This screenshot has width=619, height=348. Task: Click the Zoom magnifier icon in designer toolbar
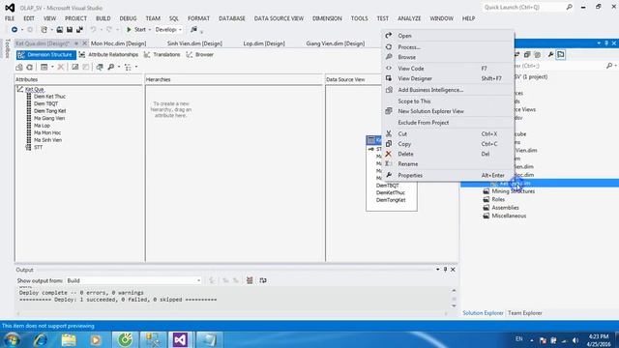pos(111,67)
